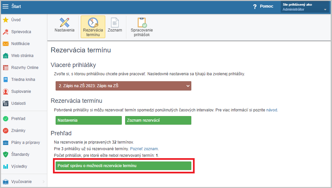Select Suplovanie in the sidebar

point(21,92)
